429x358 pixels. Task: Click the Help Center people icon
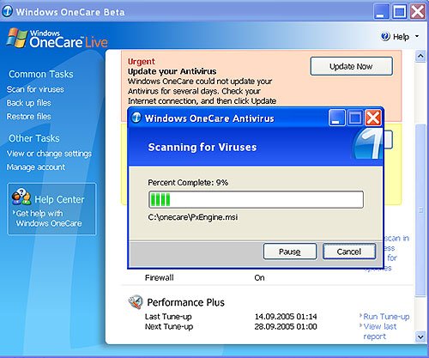click(21, 197)
